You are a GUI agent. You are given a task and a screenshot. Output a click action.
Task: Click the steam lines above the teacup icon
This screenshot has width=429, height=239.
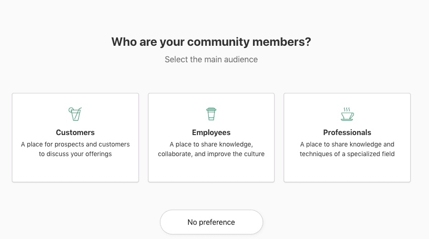pos(347,109)
